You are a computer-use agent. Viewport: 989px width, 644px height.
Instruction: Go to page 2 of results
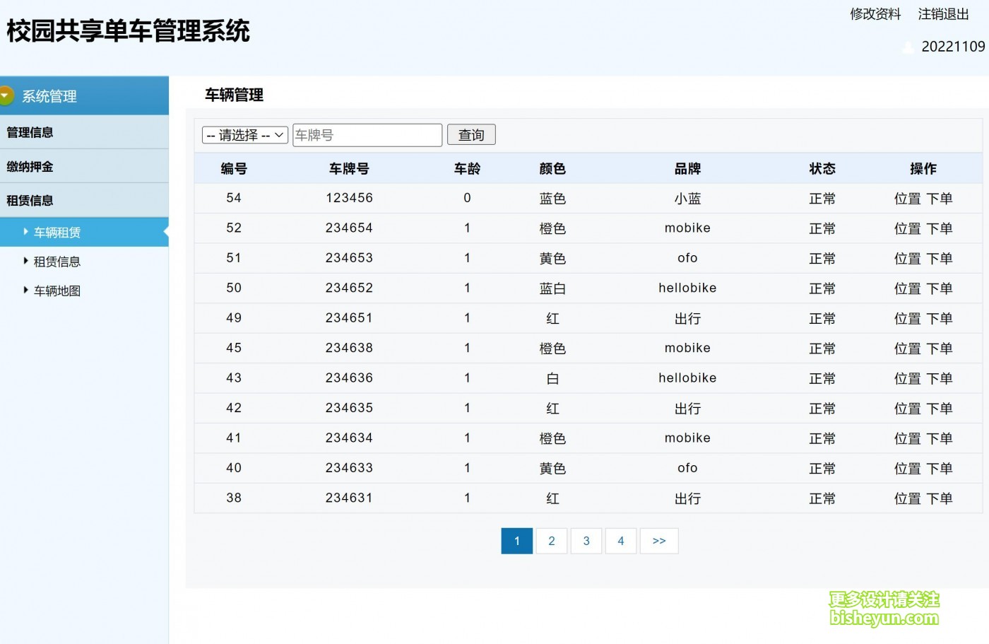[x=552, y=541]
